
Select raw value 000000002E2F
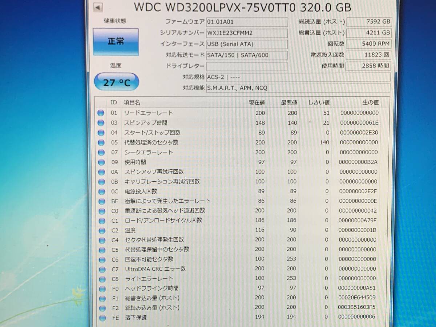tap(358, 191)
